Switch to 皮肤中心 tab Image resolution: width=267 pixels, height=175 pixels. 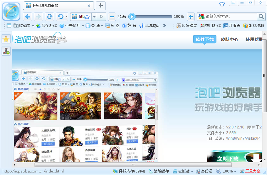coord(229,39)
